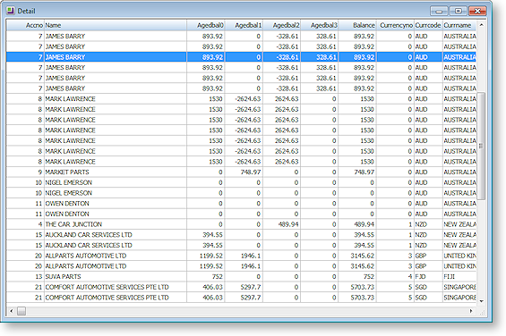Click the vertical scrollbar up arrow
The width and height of the screenshot is (506, 336).
tap(481, 25)
